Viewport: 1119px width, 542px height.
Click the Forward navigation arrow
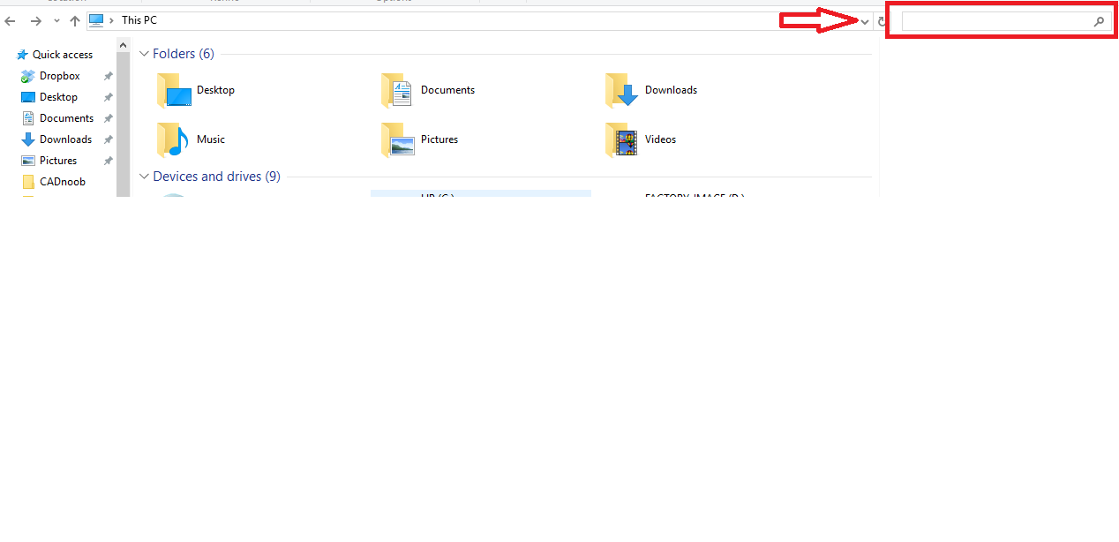tap(34, 20)
